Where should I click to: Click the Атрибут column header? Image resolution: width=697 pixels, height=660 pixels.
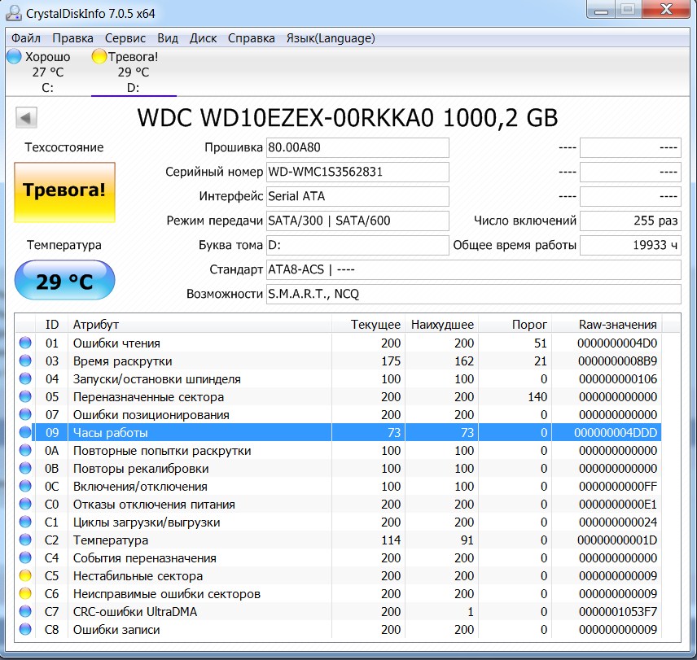pyautogui.click(x=199, y=325)
